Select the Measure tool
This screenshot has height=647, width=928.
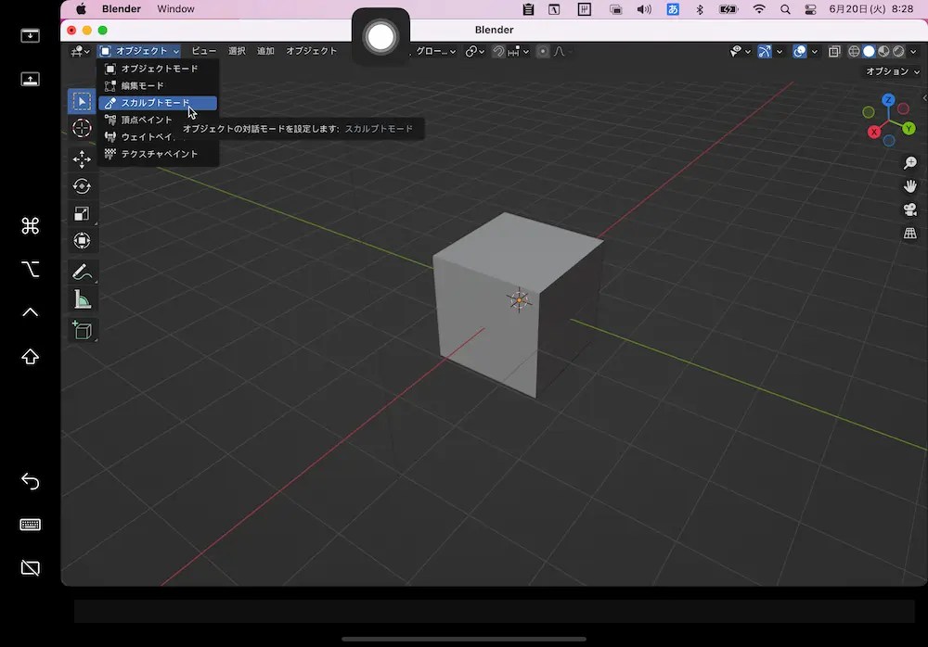tap(82, 298)
